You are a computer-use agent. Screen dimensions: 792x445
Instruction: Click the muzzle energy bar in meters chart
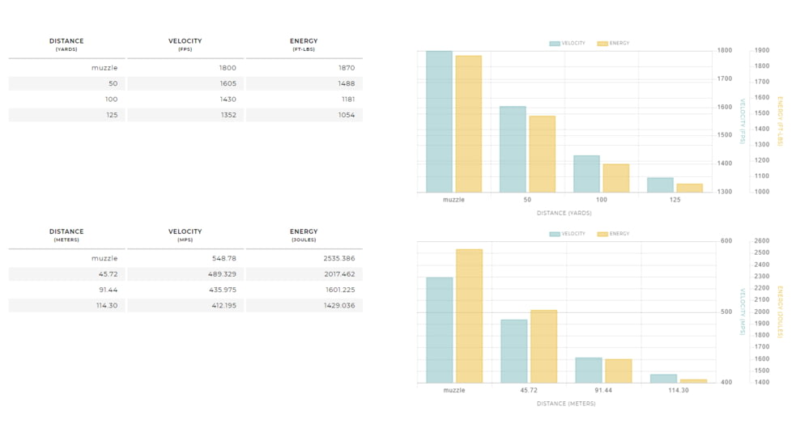[x=469, y=316]
